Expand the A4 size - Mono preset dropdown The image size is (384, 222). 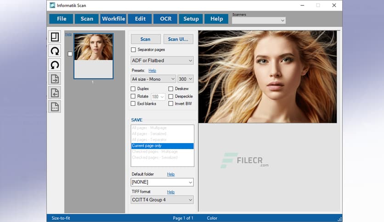coord(153,79)
